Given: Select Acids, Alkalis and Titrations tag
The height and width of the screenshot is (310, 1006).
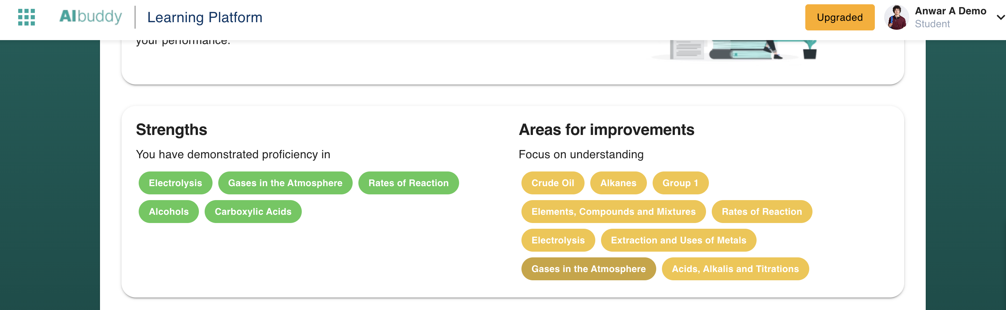Looking at the screenshot, I should [x=735, y=269].
